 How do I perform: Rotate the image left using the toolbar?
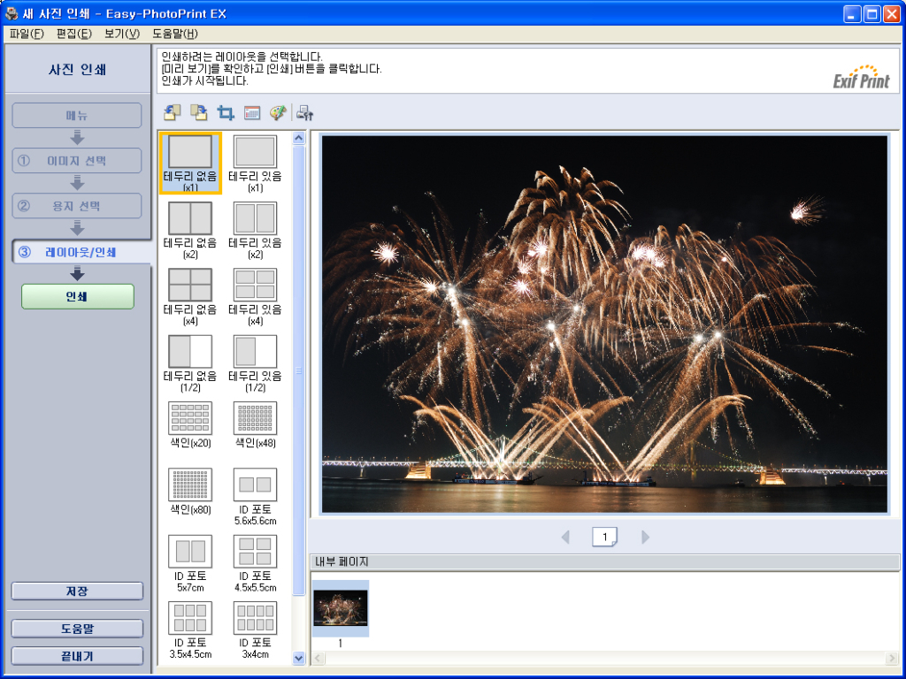(172, 112)
